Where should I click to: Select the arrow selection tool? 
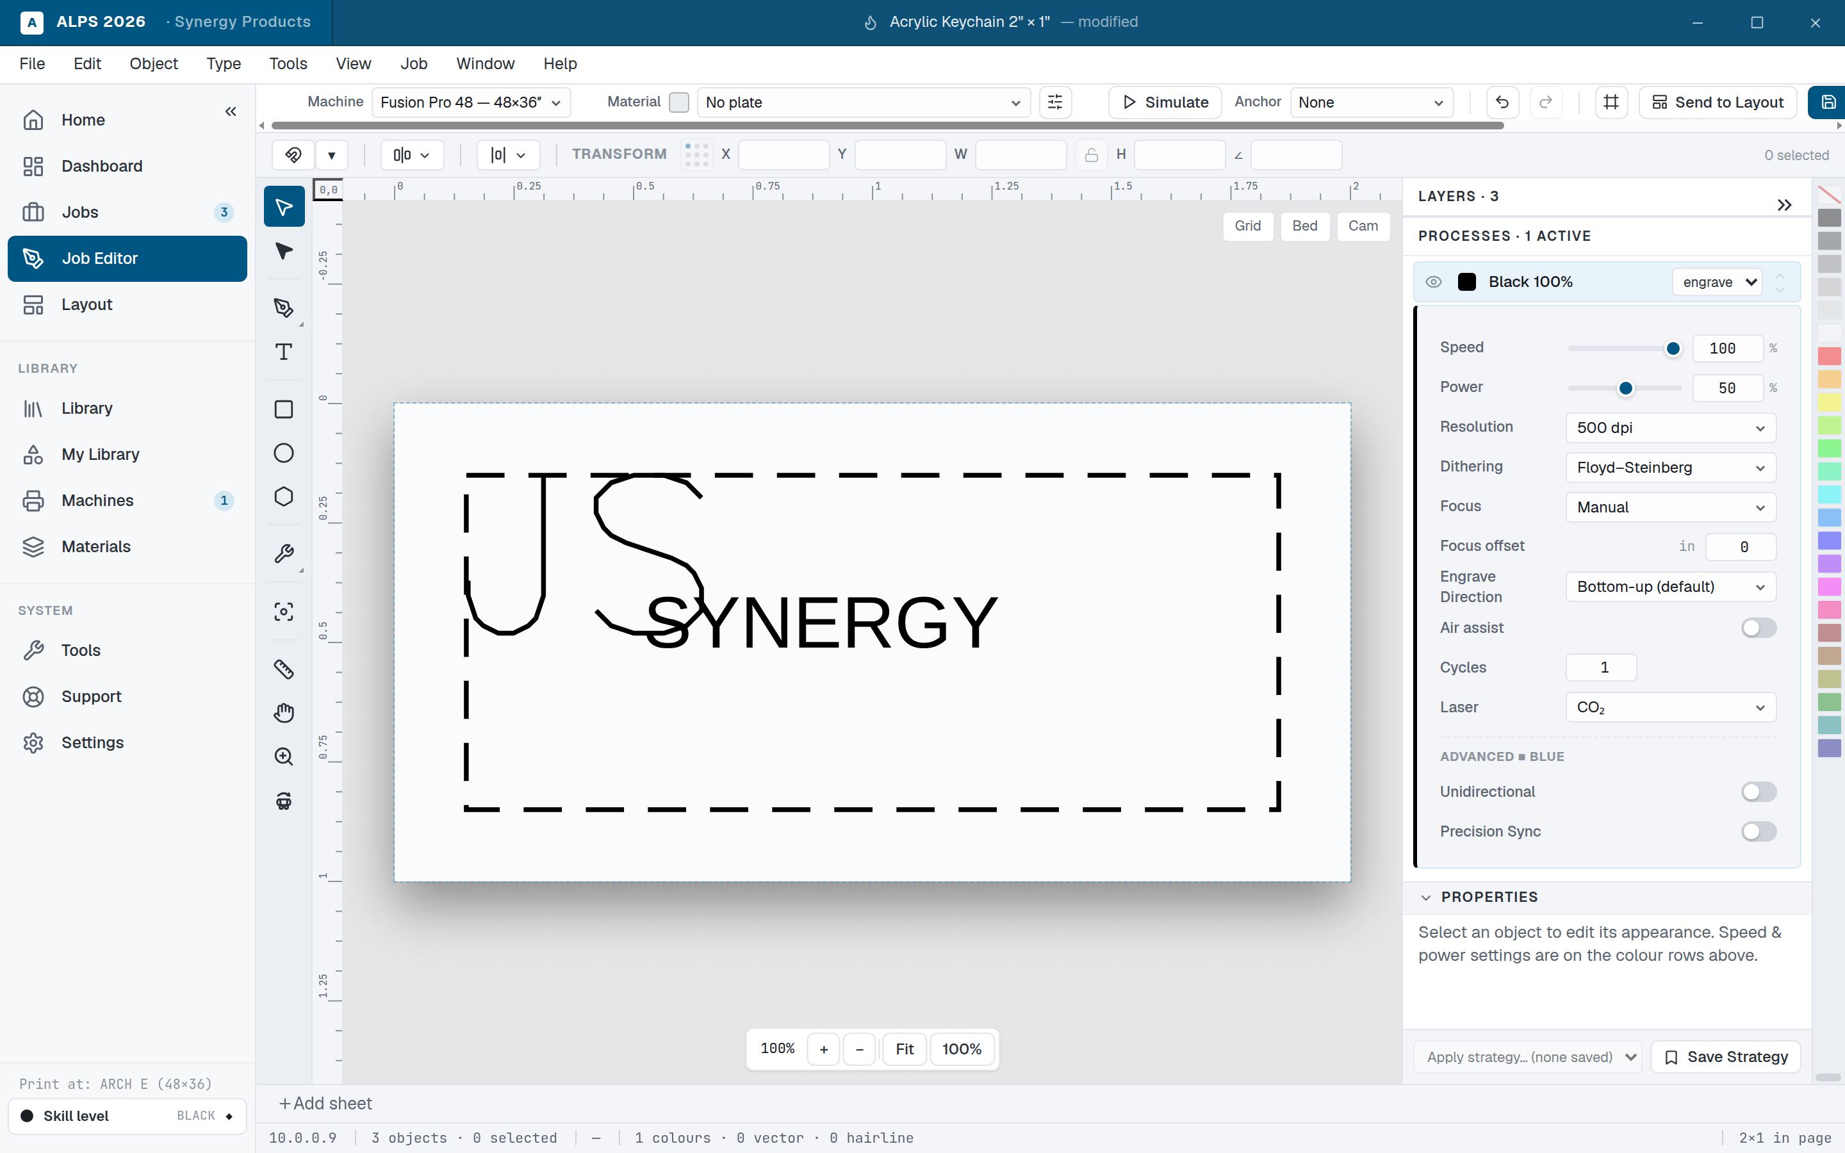[284, 206]
